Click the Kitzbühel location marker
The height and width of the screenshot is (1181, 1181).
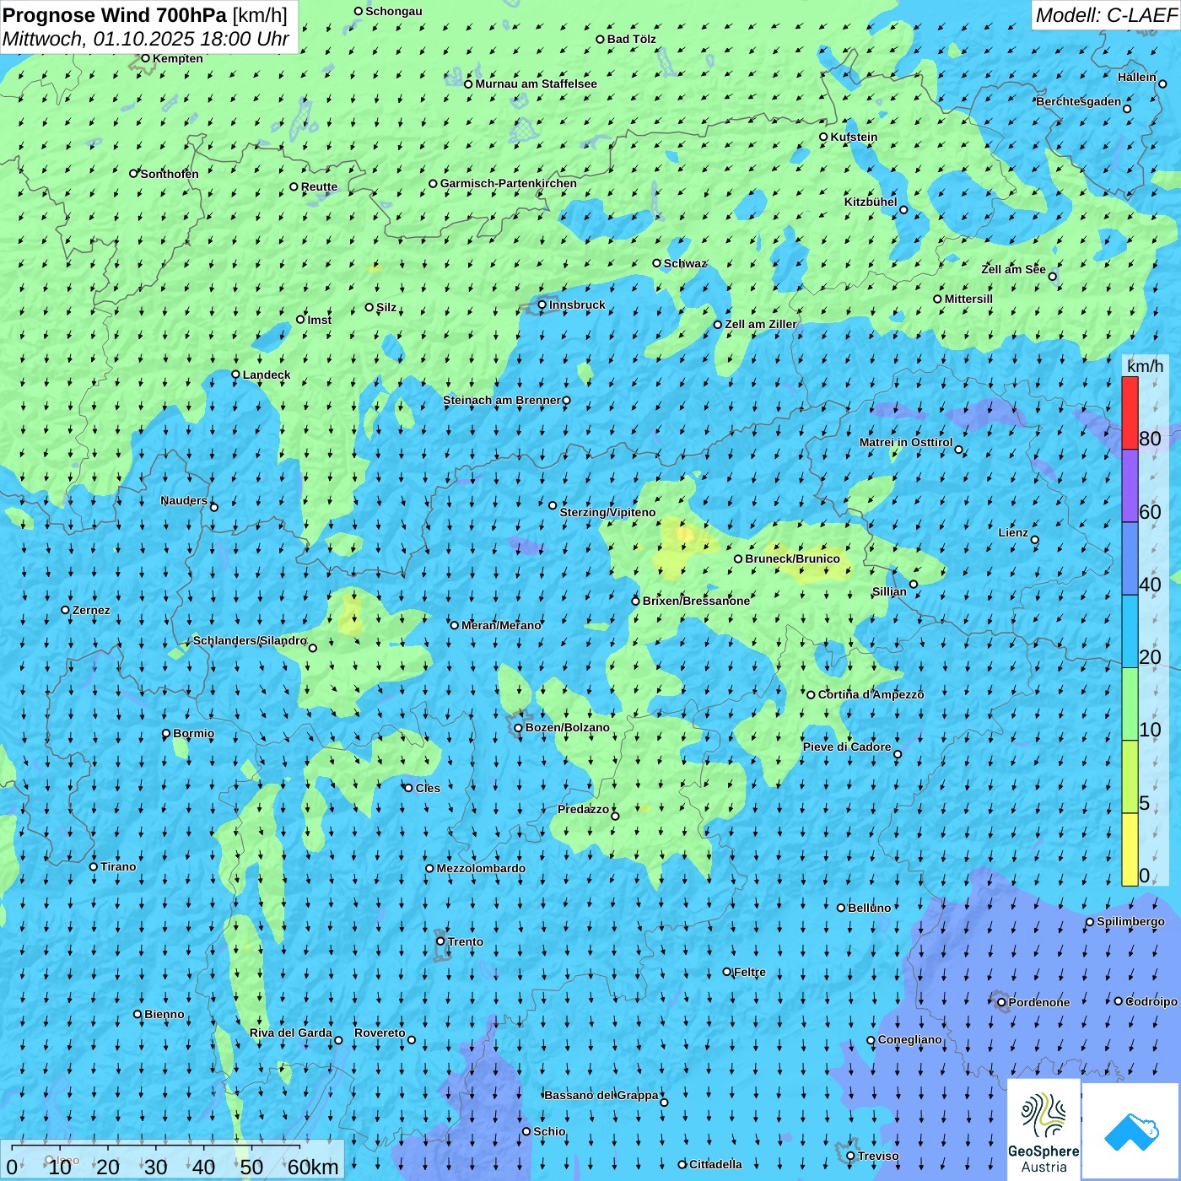pos(903,210)
